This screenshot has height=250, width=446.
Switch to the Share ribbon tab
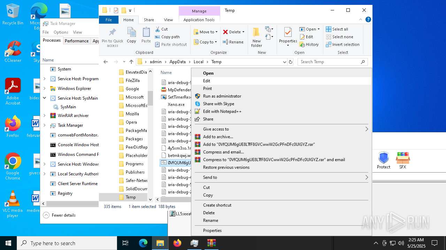pyautogui.click(x=149, y=20)
